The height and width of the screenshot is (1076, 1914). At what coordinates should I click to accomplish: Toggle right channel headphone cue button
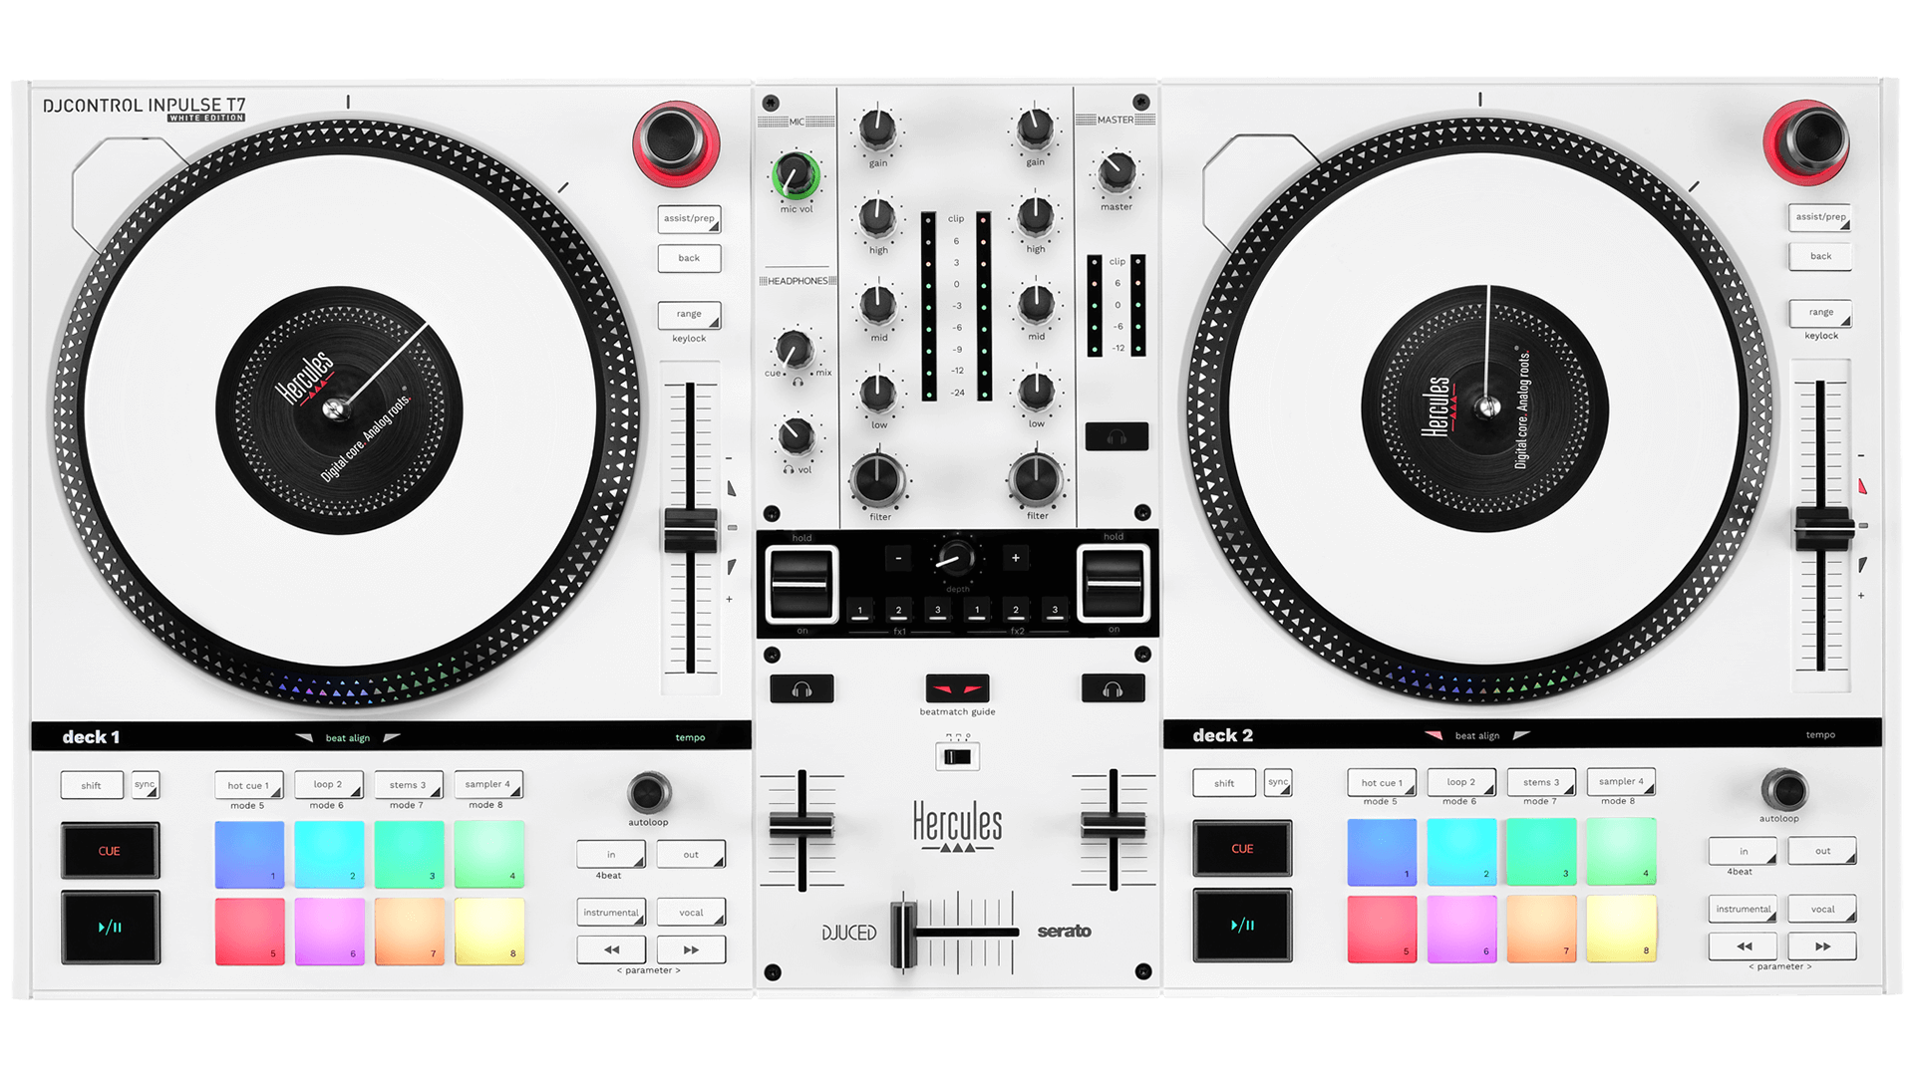coord(1114,688)
